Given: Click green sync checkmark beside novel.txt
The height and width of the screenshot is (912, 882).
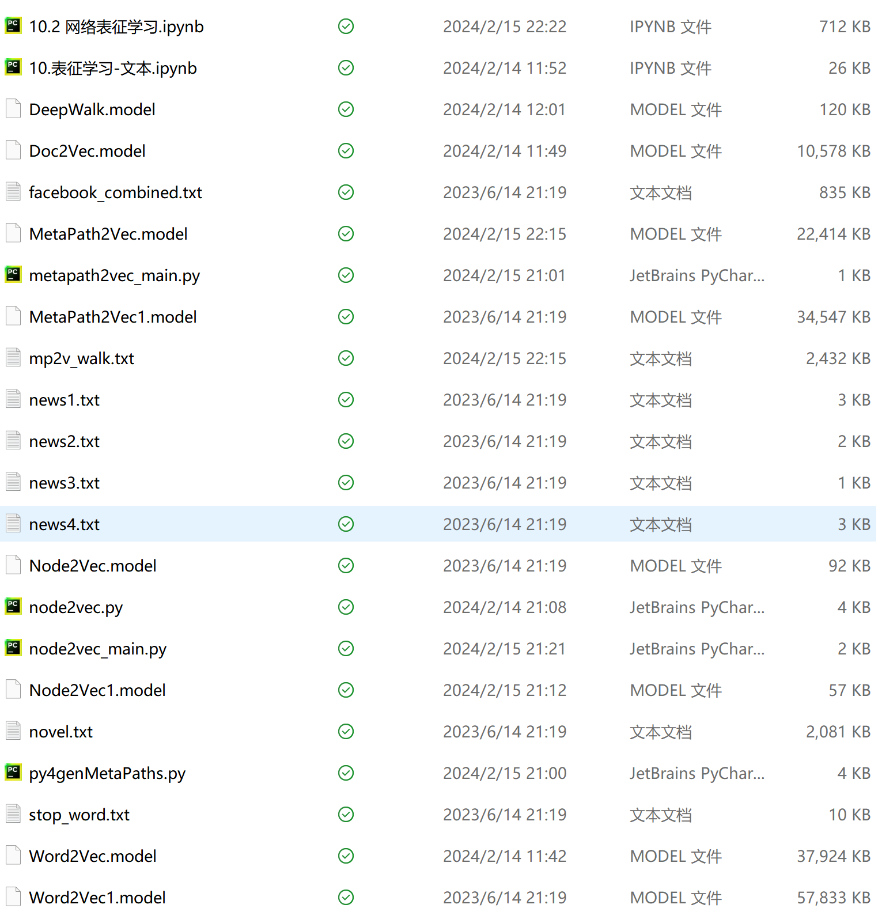Looking at the screenshot, I should click(346, 732).
